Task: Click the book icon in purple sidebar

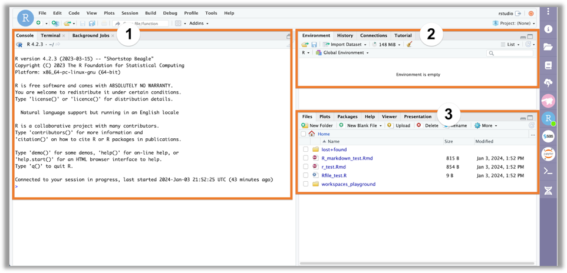Action: click(x=548, y=65)
